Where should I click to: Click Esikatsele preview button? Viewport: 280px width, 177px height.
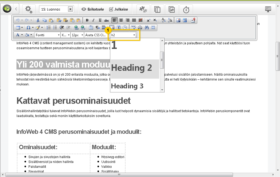[93, 9]
